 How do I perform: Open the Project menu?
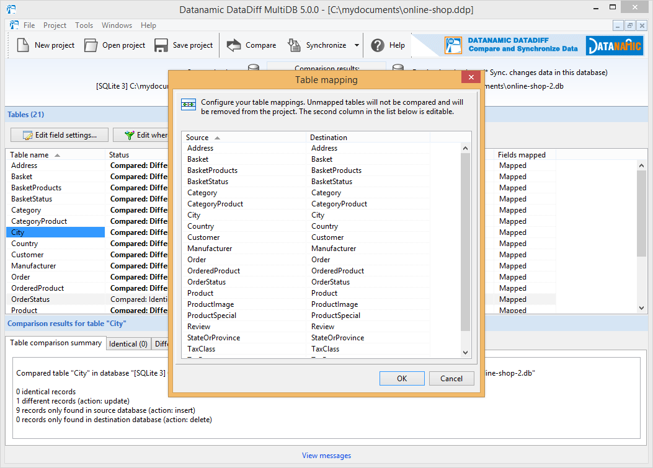tap(55, 25)
